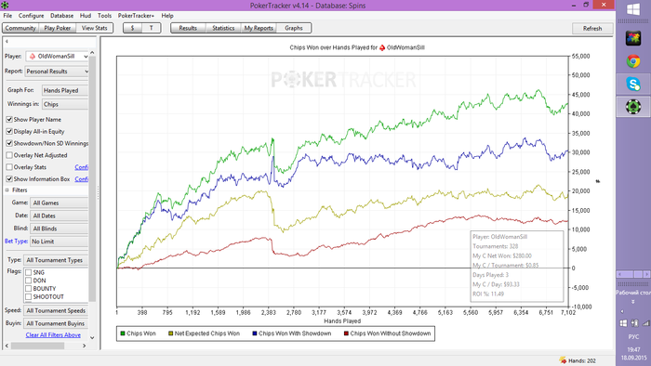The image size is (651, 366).
Task: Open the Results tab
Action: click(188, 28)
